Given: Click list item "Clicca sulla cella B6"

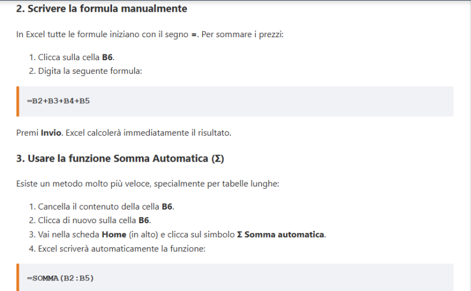Looking at the screenshot, I should (75, 58).
